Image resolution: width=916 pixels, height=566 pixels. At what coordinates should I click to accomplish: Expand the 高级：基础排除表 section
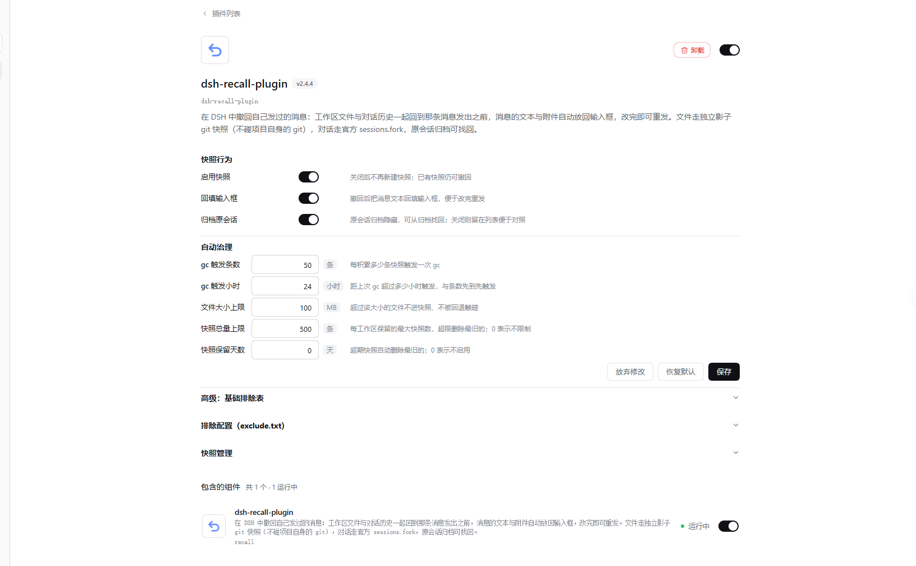[x=470, y=398]
